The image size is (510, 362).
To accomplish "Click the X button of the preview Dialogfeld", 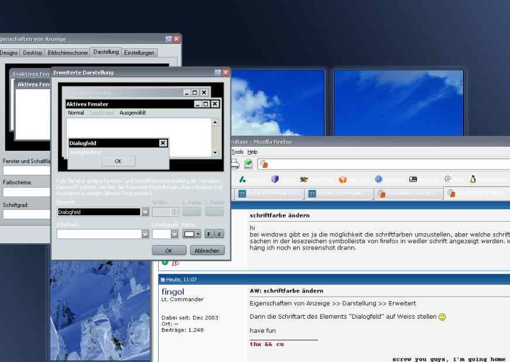I will pos(163,143).
